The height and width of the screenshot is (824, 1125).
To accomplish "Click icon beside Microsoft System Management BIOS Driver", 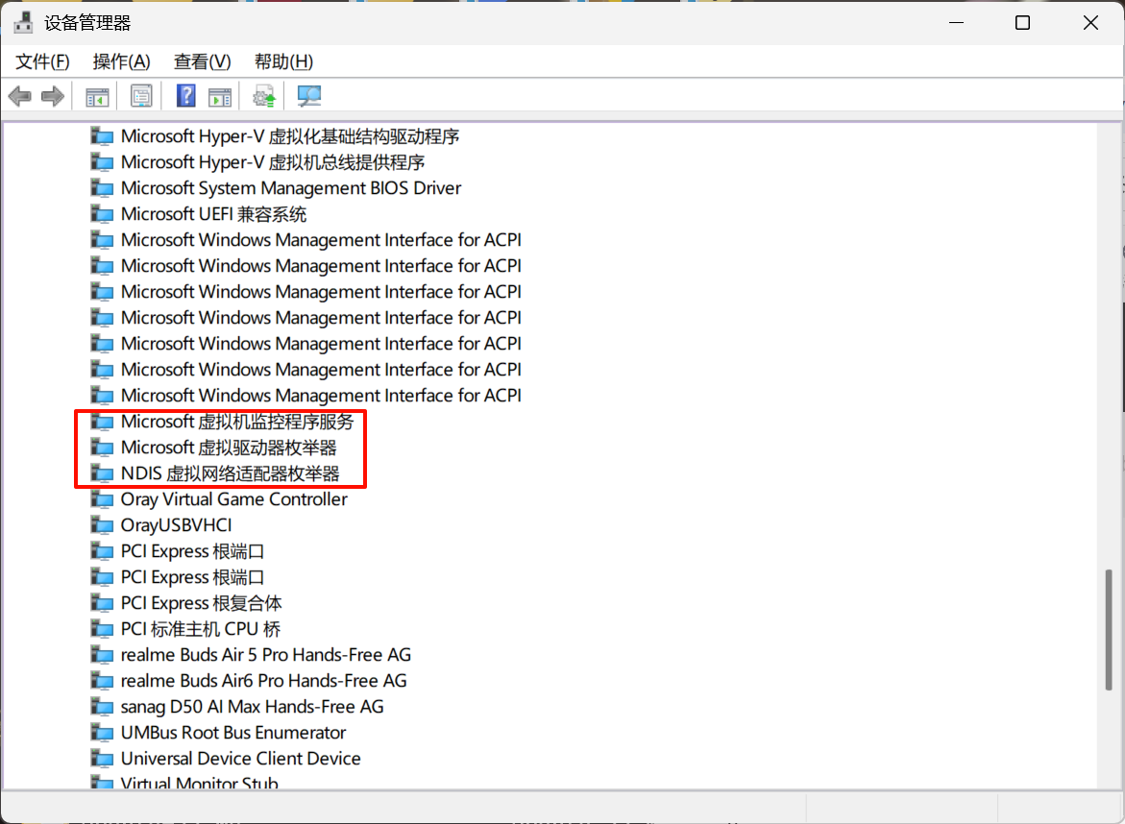I will 102,188.
